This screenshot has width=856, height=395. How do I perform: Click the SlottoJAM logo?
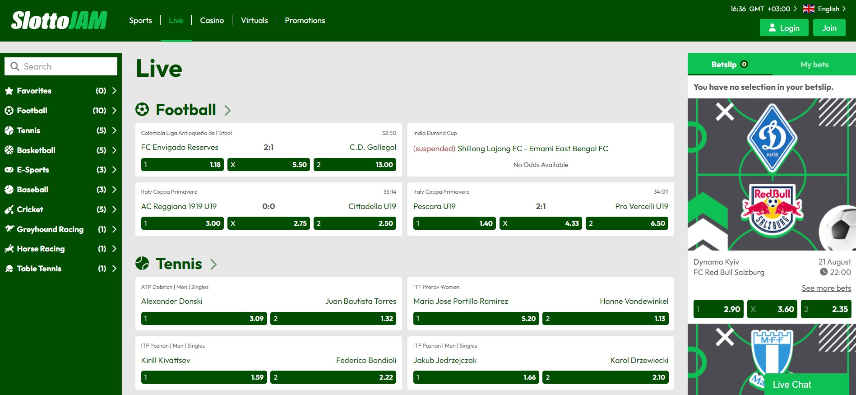point(60,20)
